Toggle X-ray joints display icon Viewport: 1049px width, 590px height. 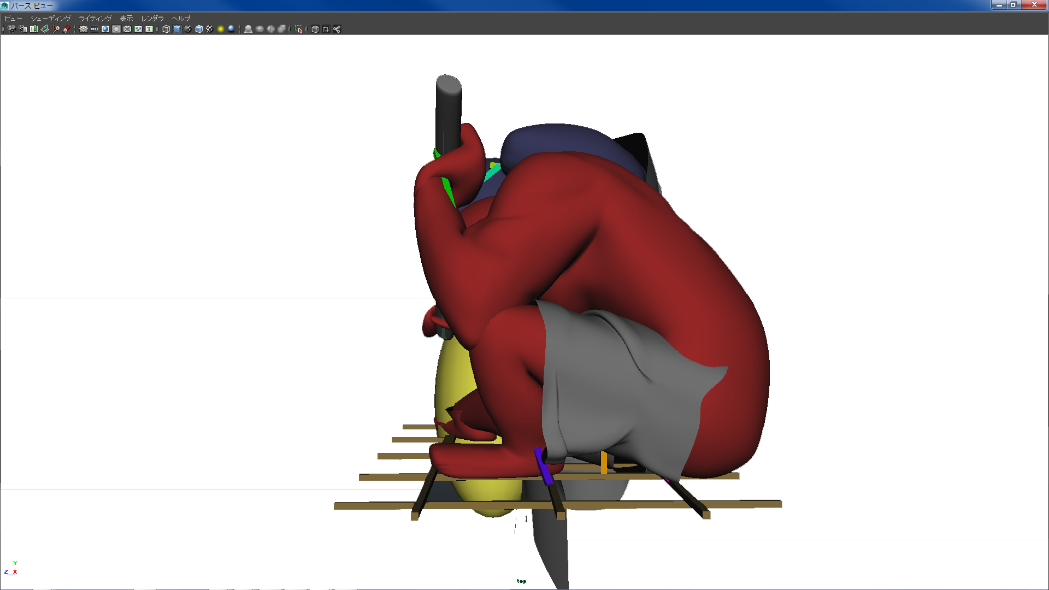[x=337, y=29]
